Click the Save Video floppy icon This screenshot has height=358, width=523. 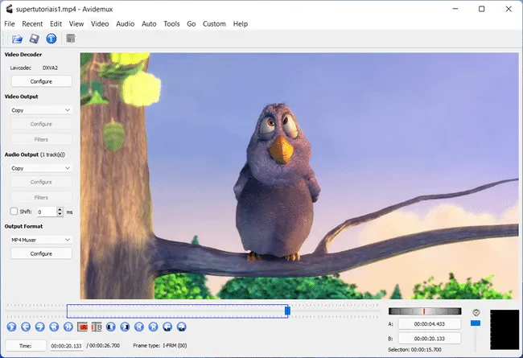[x=34, y=39]
